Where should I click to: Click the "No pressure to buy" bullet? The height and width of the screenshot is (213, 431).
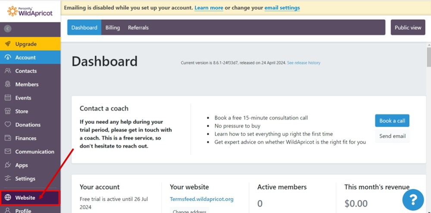pos(237,126)
